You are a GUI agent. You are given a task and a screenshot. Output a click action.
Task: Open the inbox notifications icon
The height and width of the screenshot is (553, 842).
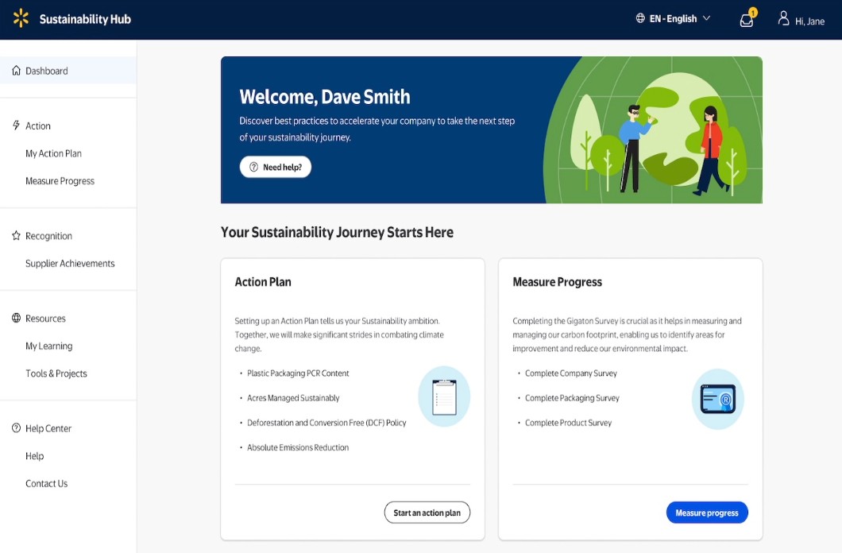click(x=746, y=21)
